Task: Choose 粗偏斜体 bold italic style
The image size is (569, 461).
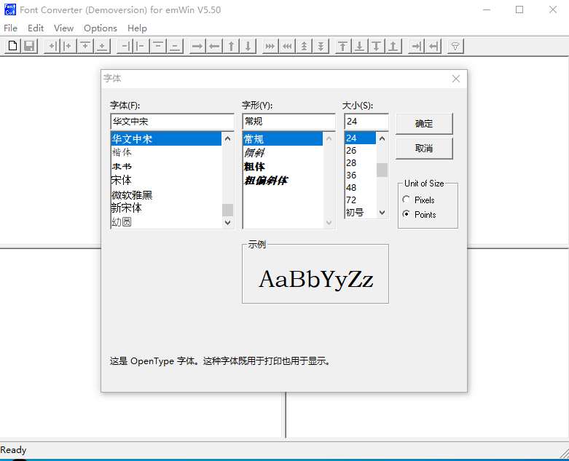Action: [283, 181]
